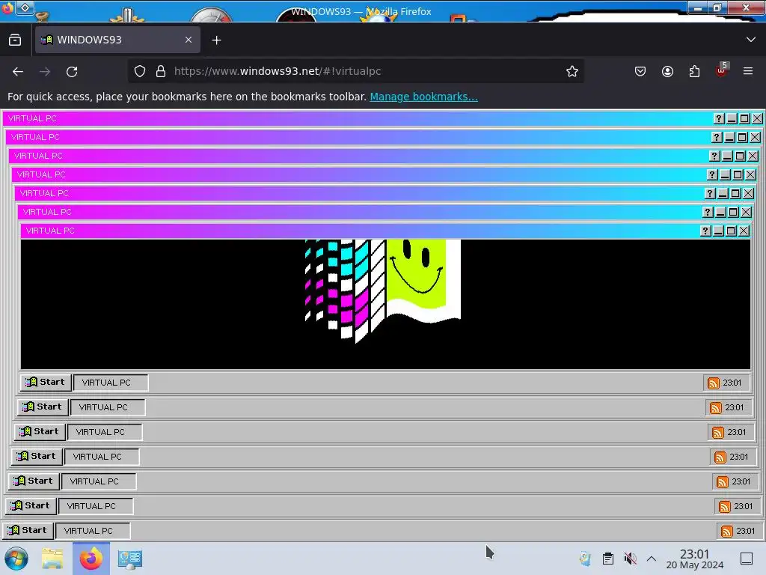Select VIRTUAL PC task button in outermost taskbar
The width and height of the screenshot is (766, 575).
[x=93, y=531]
